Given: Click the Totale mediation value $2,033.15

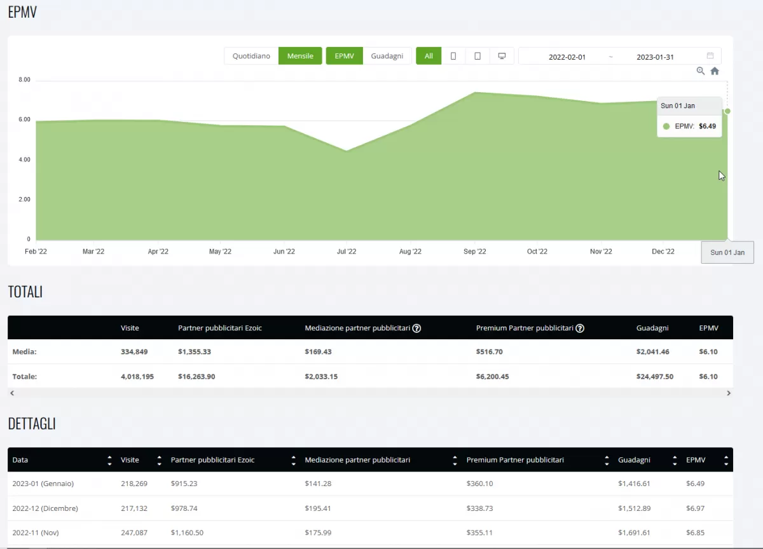Looking at the screenshot, I should pyautogui.click(x=322, y=377).
